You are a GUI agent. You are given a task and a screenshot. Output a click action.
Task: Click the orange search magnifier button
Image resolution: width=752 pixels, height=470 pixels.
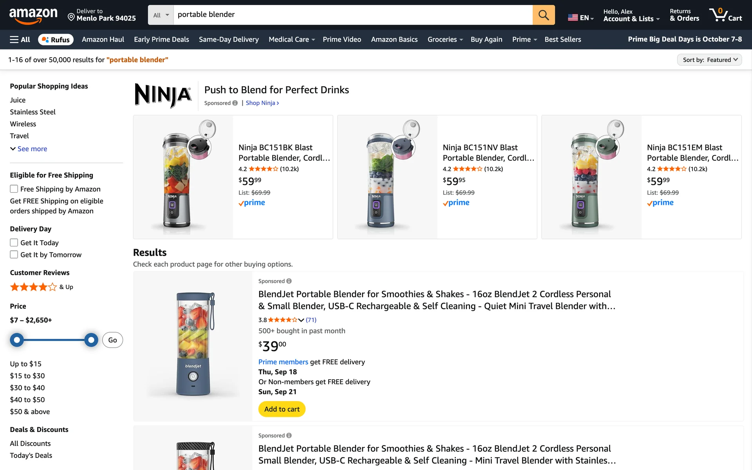click(x=543, y=15)
